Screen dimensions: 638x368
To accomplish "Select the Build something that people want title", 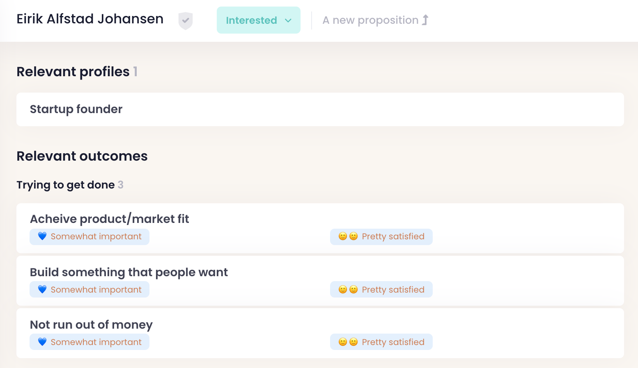I will point(129,272).
